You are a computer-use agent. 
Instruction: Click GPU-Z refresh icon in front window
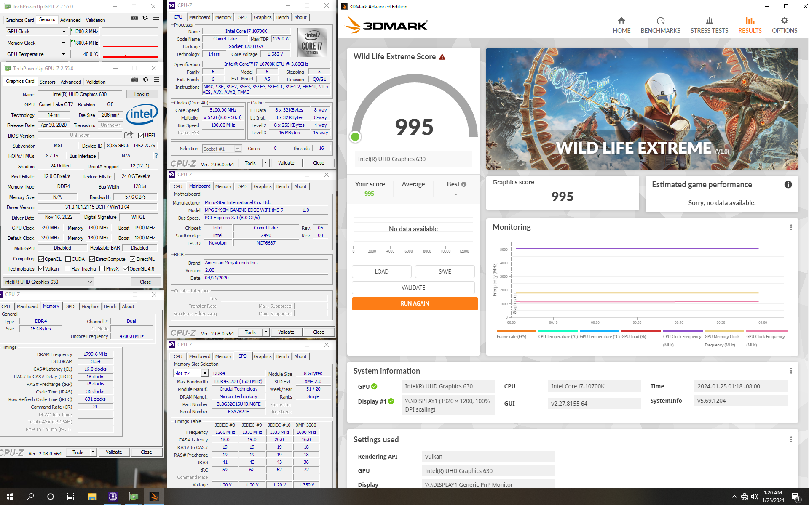pos(145,80)
